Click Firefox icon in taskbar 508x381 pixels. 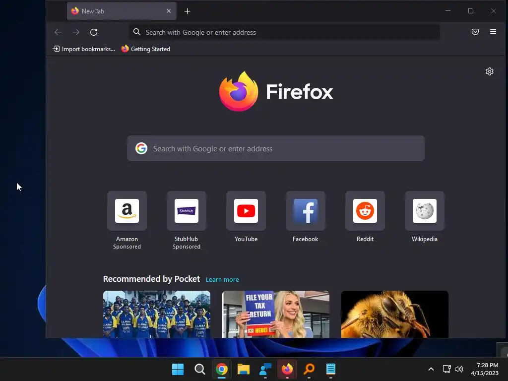tap(287, 369)
